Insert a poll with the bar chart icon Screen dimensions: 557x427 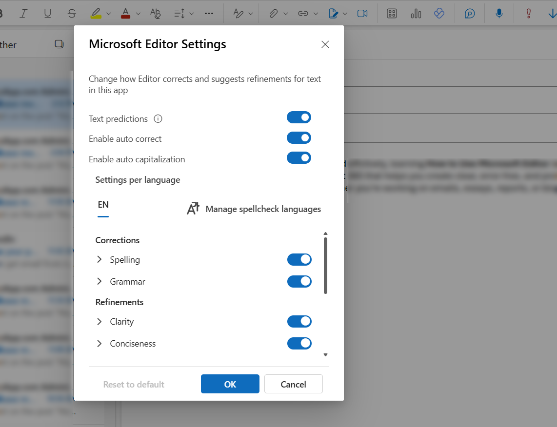[x=416, y=14]
